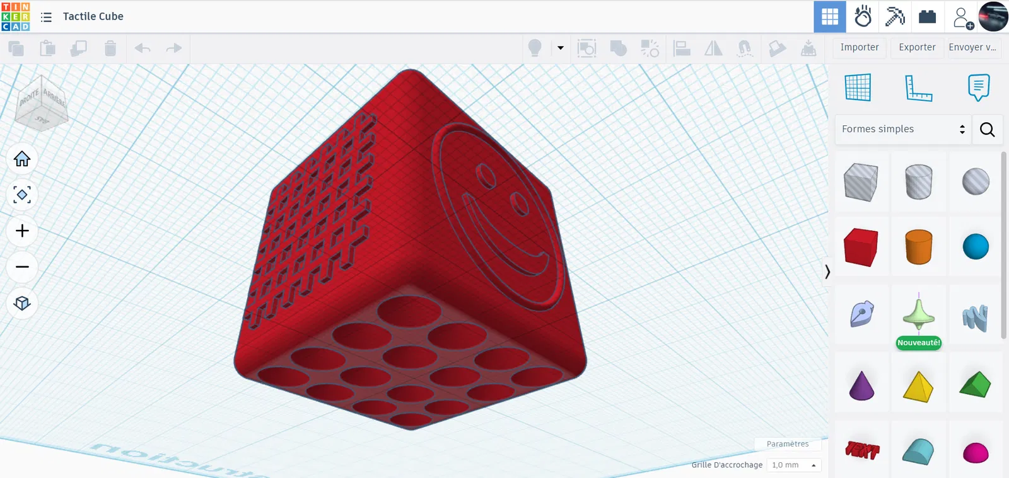
Task: Select the red tactile cube model
Action: coord(411,249)
